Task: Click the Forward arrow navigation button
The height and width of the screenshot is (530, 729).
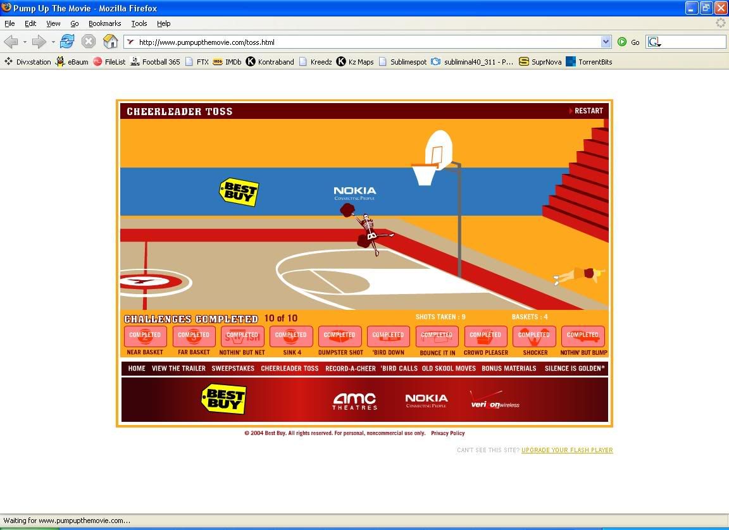Action: click(39, 42)
